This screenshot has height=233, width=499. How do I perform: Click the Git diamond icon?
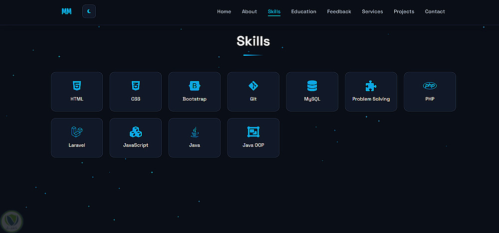point(253,86)
